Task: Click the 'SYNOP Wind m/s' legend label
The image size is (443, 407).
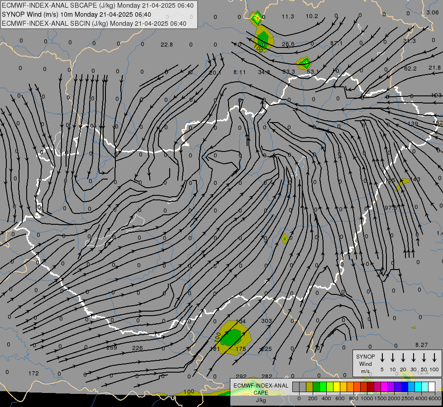Action: [365, 364]
